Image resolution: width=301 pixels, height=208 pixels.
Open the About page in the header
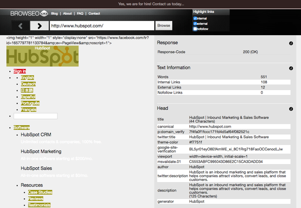[67, 13]
